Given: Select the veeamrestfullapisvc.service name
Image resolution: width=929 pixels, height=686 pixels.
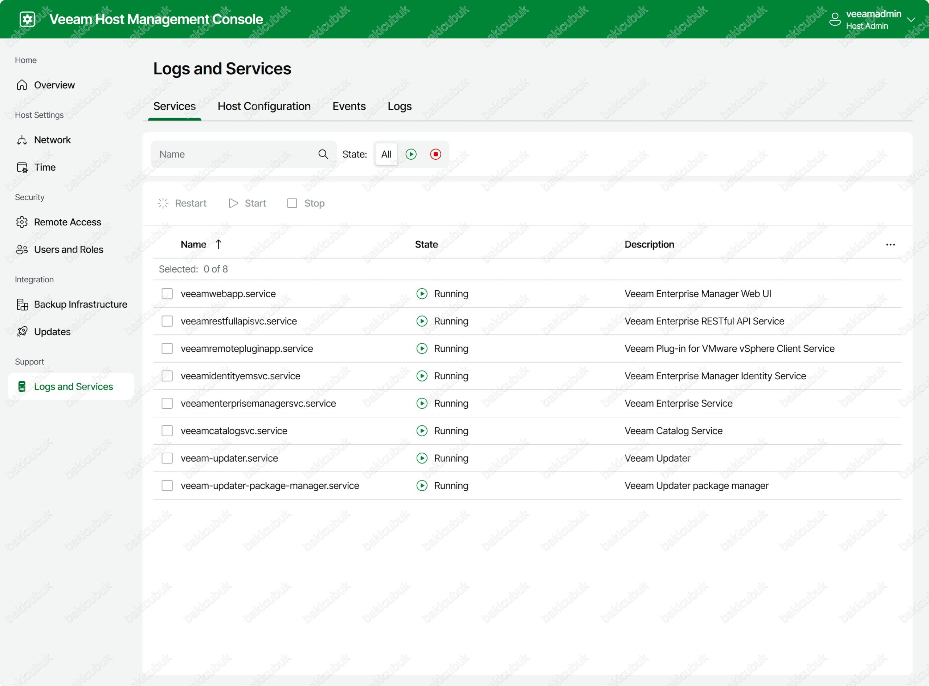Looking at the screenshot, I should coord(239,322).
